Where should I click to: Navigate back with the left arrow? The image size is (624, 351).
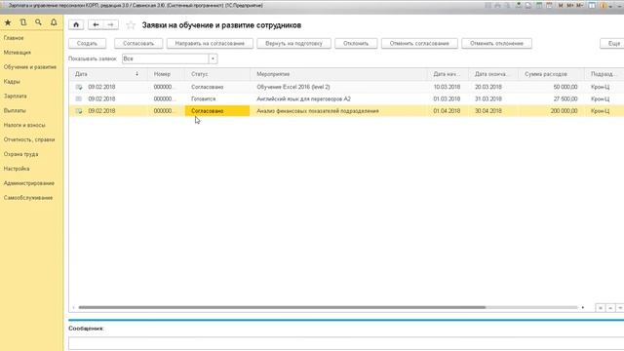pyautogui.click(x=96, y=24)
